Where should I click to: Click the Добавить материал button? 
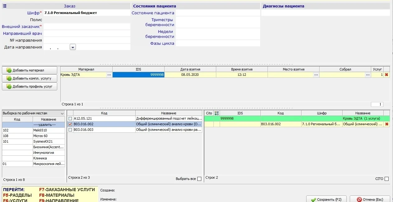pyautogui.click(x=30, y=70)
